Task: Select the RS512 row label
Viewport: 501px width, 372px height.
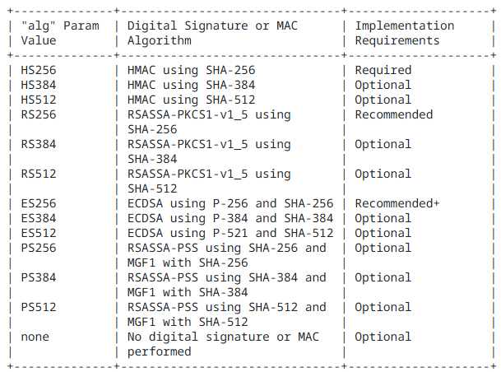Action: [39, 174]
